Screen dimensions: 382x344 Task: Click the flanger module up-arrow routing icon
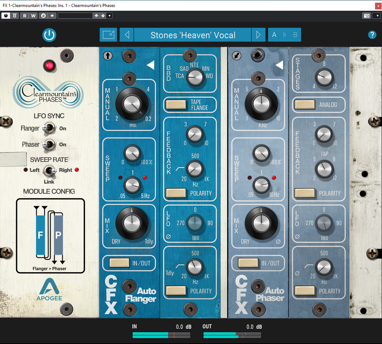coord(108,56)
